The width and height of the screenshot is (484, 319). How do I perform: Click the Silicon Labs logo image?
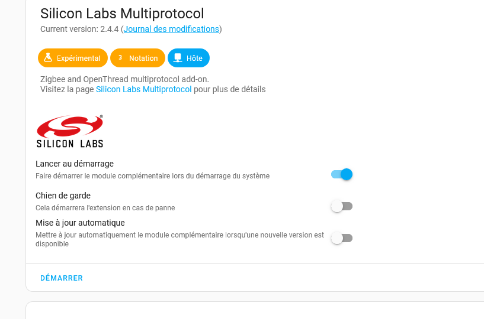click(x=70, y=131)
